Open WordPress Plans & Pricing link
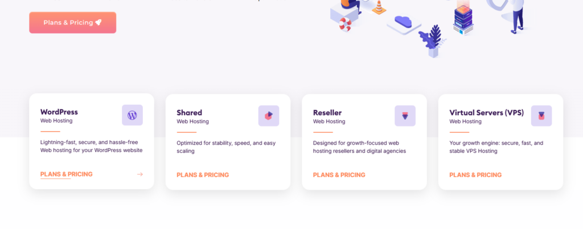This screenshot has width=583, height=229. pos(66,174)
